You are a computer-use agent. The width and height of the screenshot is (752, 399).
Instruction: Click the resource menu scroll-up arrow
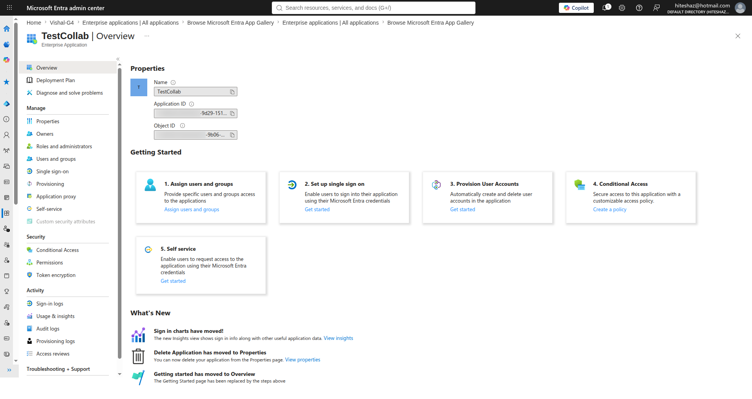tap(119, 65)
